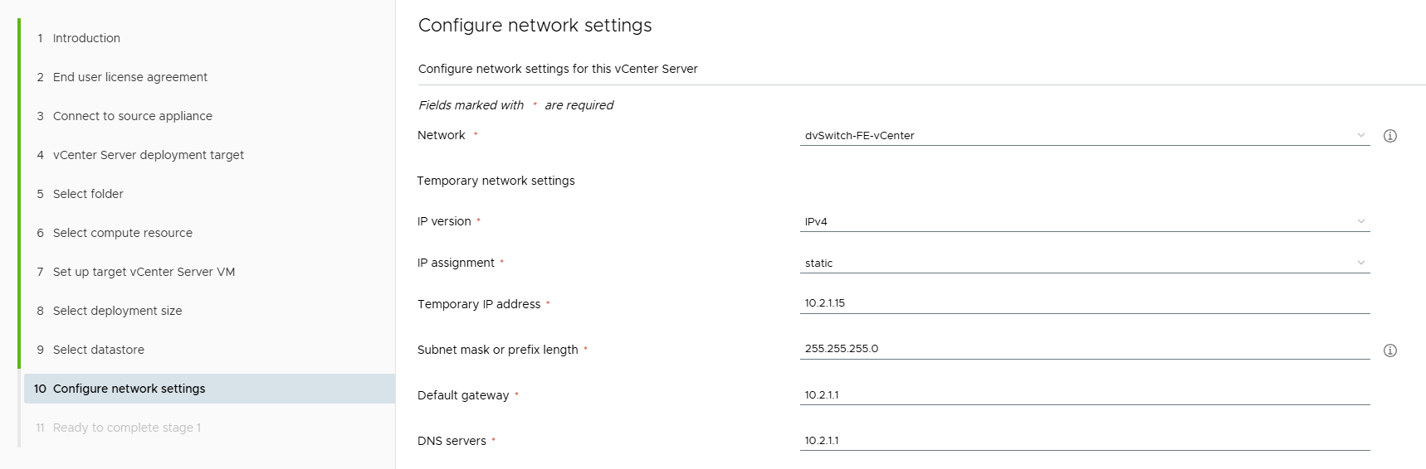The width and height of the screenshot is (1426, 469).
Task: Open Set up target vCenter Server VM
Action: tap(144, 272)
